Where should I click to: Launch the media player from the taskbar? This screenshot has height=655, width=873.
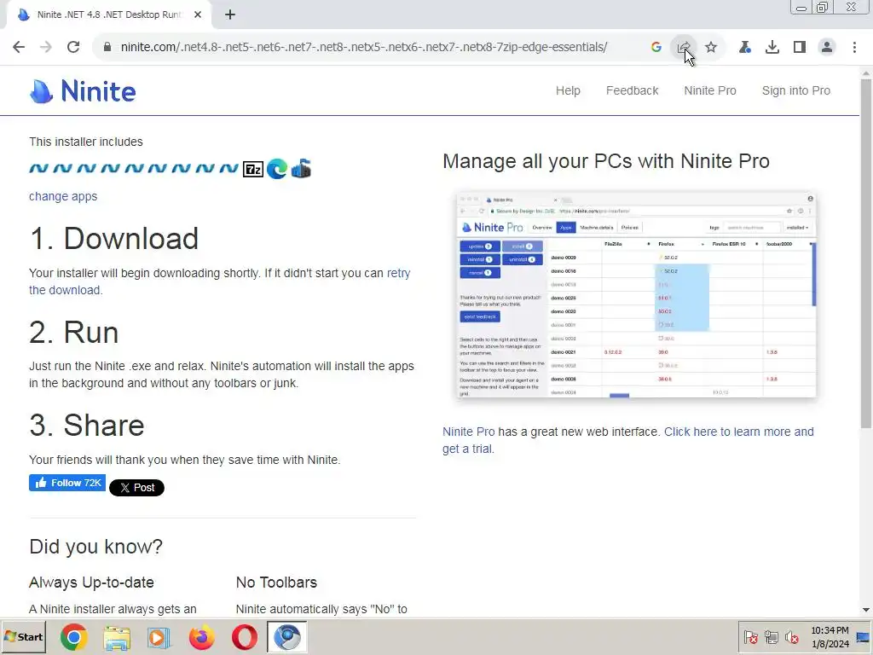point(159,637)
